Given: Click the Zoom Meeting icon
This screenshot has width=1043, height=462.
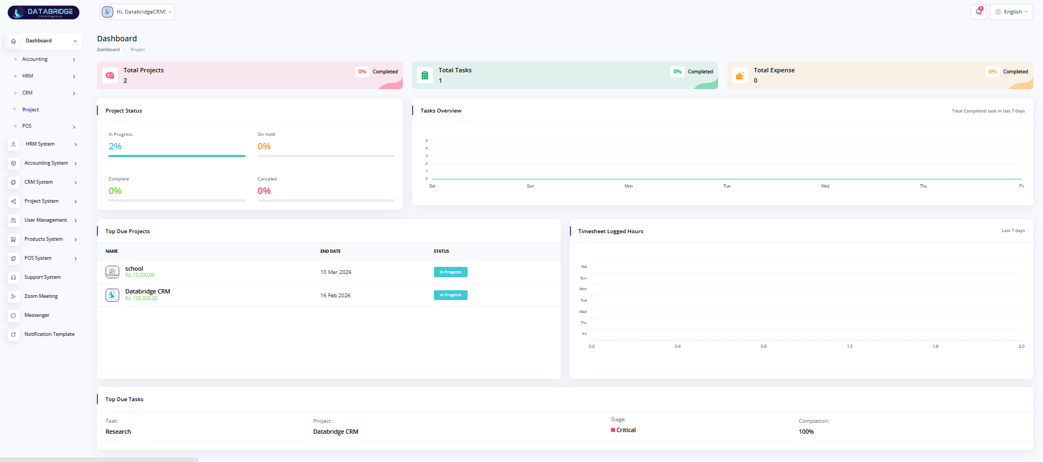Looking at the screenshot, I should pos(14,296).
